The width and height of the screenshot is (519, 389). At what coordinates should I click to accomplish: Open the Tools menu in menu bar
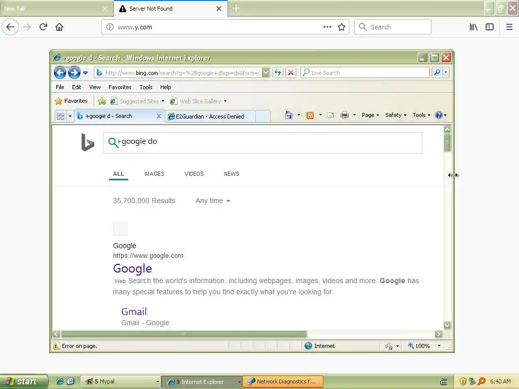point(145,87)
